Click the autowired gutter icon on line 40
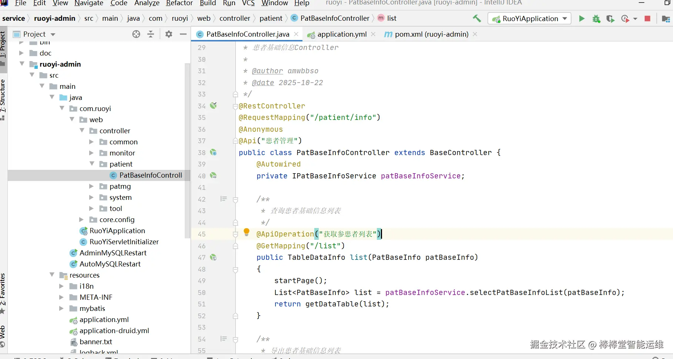Viewport: 673px width, 359px height. [214, 175]
